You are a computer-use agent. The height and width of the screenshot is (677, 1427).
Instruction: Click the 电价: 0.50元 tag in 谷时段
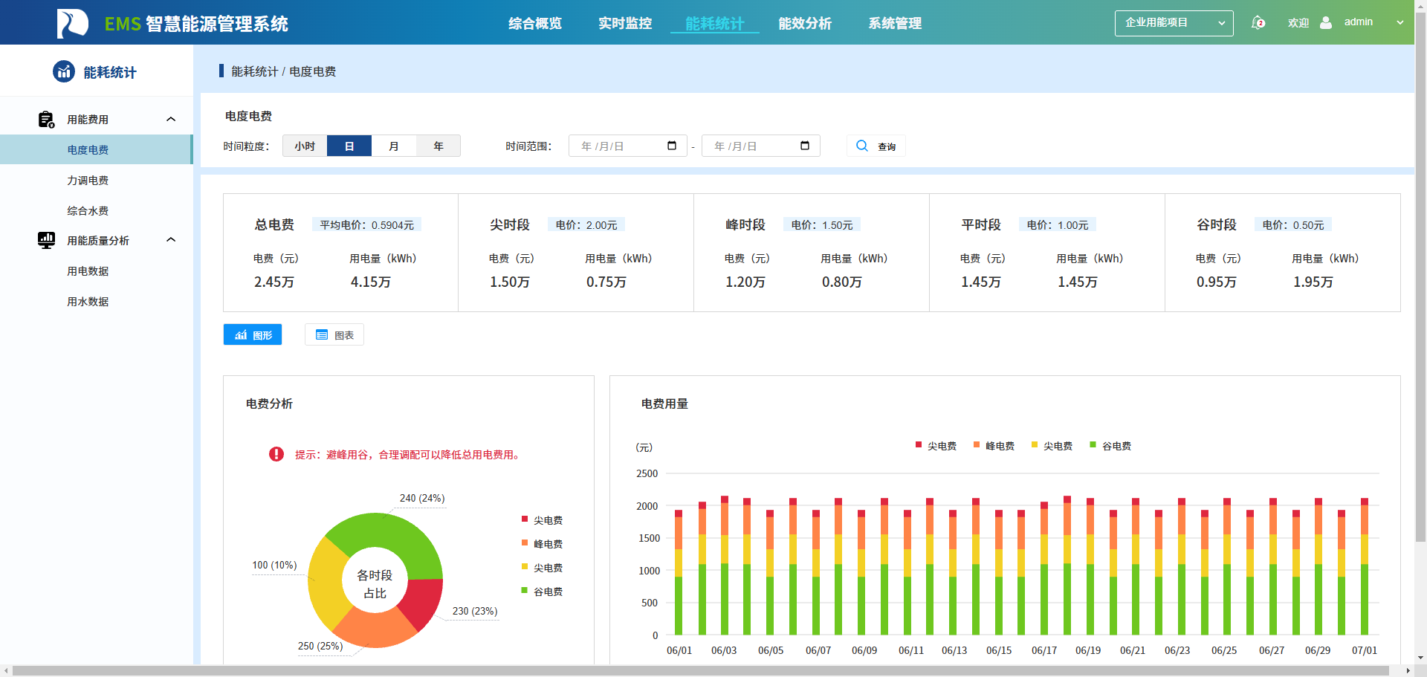click(1293, 224)
